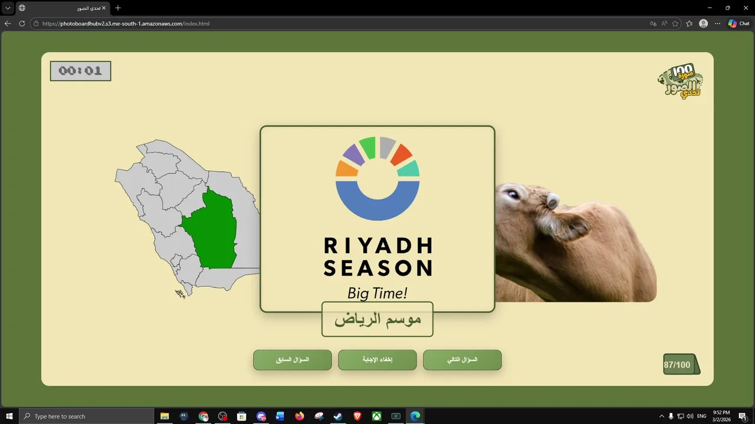The height and width of the screenshot is (424, 755).
Task: Reload the page with the refresh icon
Action: tap(22, 24)
